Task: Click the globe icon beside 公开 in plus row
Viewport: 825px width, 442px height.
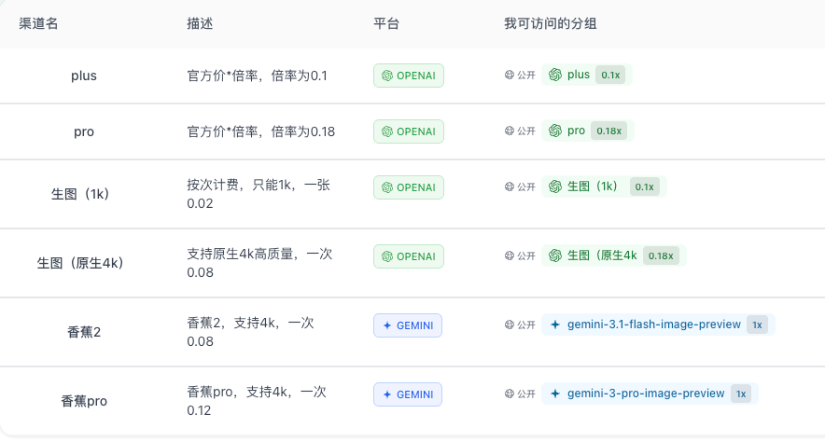Action: (510, 76)
